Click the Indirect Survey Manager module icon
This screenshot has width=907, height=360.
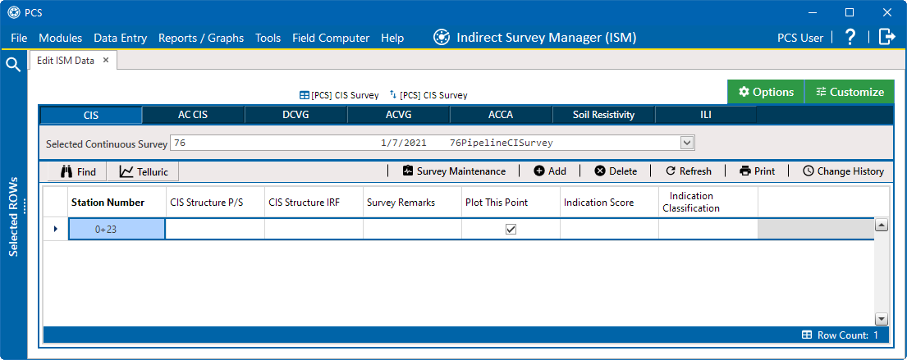click(x=442, y=38)
